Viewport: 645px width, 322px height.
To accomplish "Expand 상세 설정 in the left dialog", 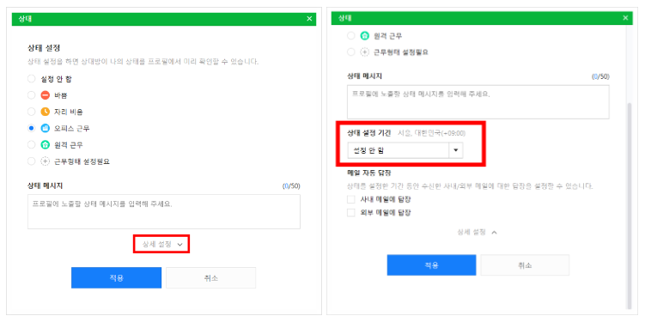I will click(161, 244).
